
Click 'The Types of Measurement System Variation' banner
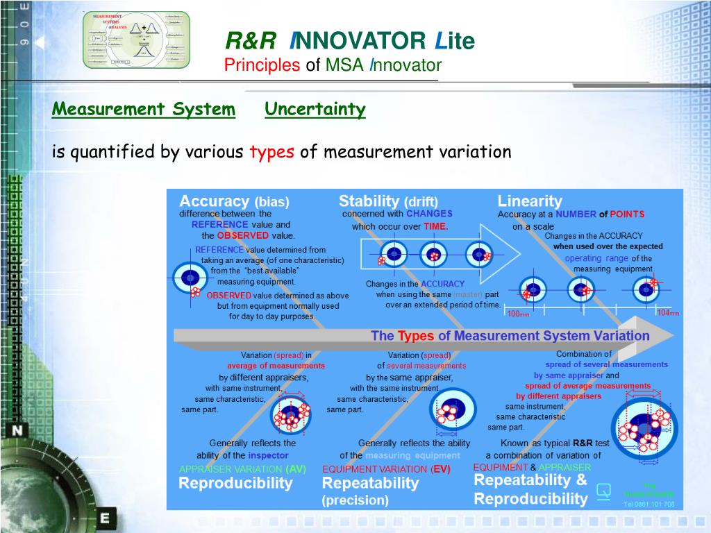510,336
